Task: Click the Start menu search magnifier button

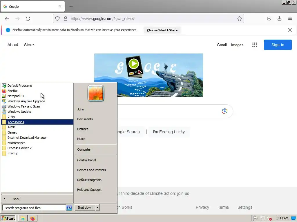Action: (x=69, y=208)
